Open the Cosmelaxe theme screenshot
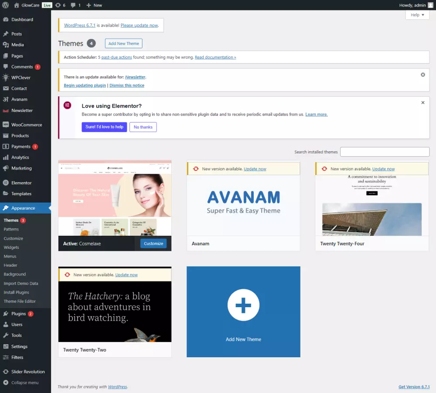This screenshot has width=436, height=393. click(x=115, y=198)
